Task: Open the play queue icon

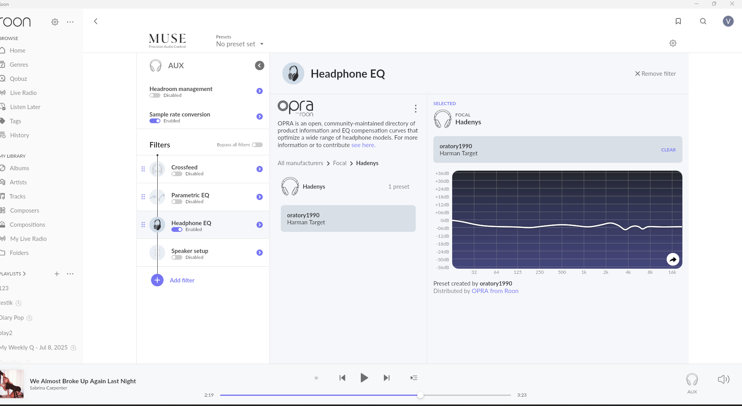Action: pos(414,378)
